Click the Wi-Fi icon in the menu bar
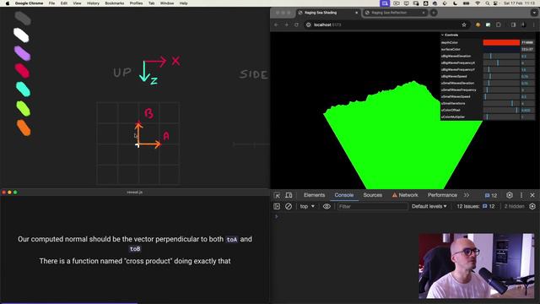This screenshot has height=304, width=540. (478, 3)
